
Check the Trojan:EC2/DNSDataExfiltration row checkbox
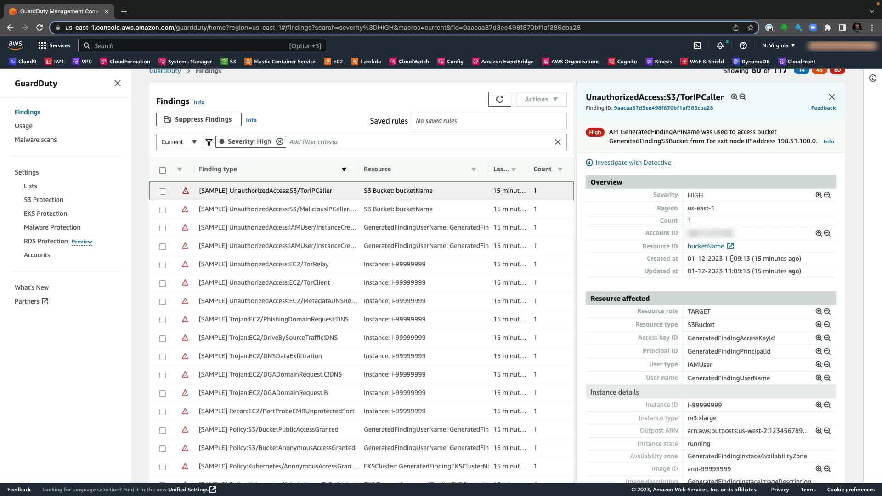pyautogui.click(x=163, y=356)
